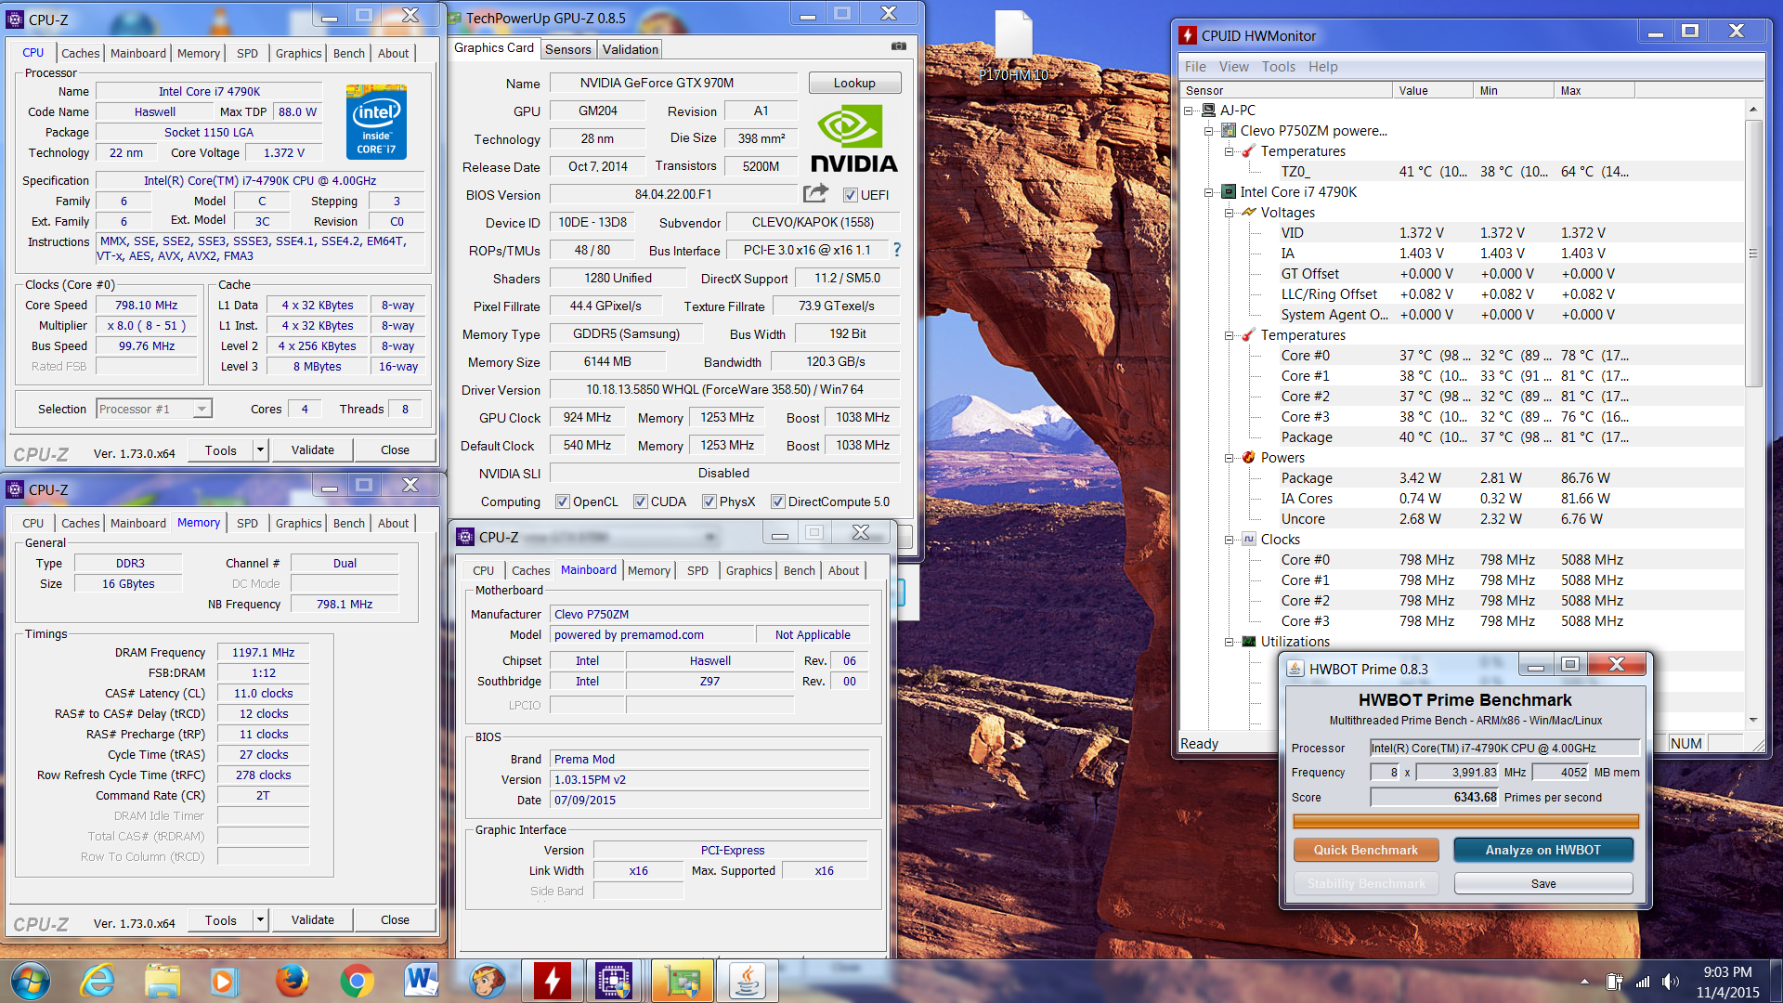Click the power/battery tray icon
Image resolution: width=1783 pixels, height=1003 pixels.
1614,982
